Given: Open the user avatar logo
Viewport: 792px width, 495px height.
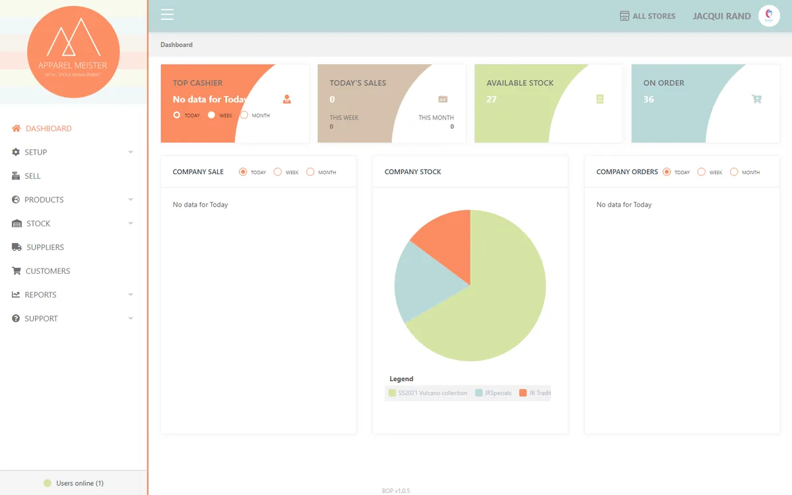Looking at the screenshot, I should (769, 16).
